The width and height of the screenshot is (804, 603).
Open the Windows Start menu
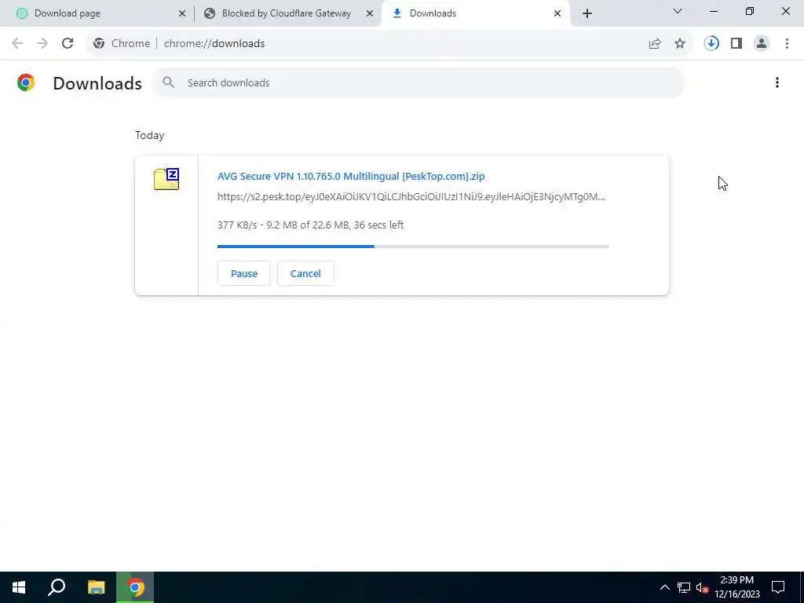click(19, 587)
